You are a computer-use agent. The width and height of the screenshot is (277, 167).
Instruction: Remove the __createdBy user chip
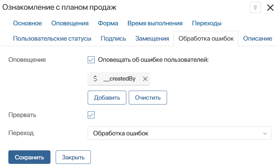pos(145,79)
